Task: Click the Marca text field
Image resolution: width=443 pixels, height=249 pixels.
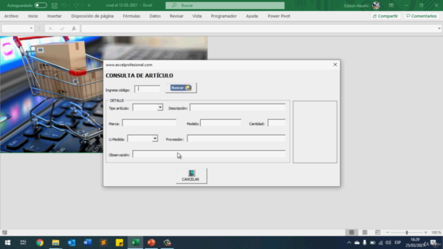Action: 150,123
